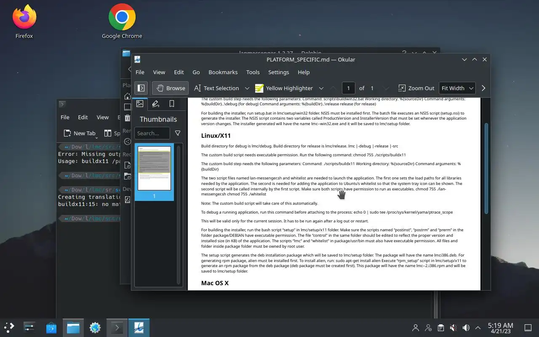
Task: Open Google Chrome desktop shortcut
Action: [x=122, y=21]
